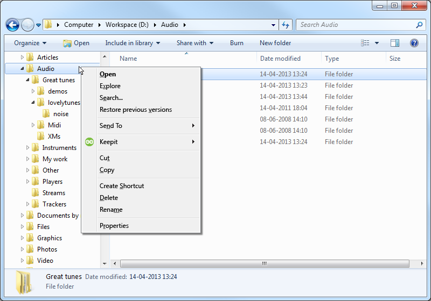
Task: Expand the demos folder node
Action: pos(33,91)
